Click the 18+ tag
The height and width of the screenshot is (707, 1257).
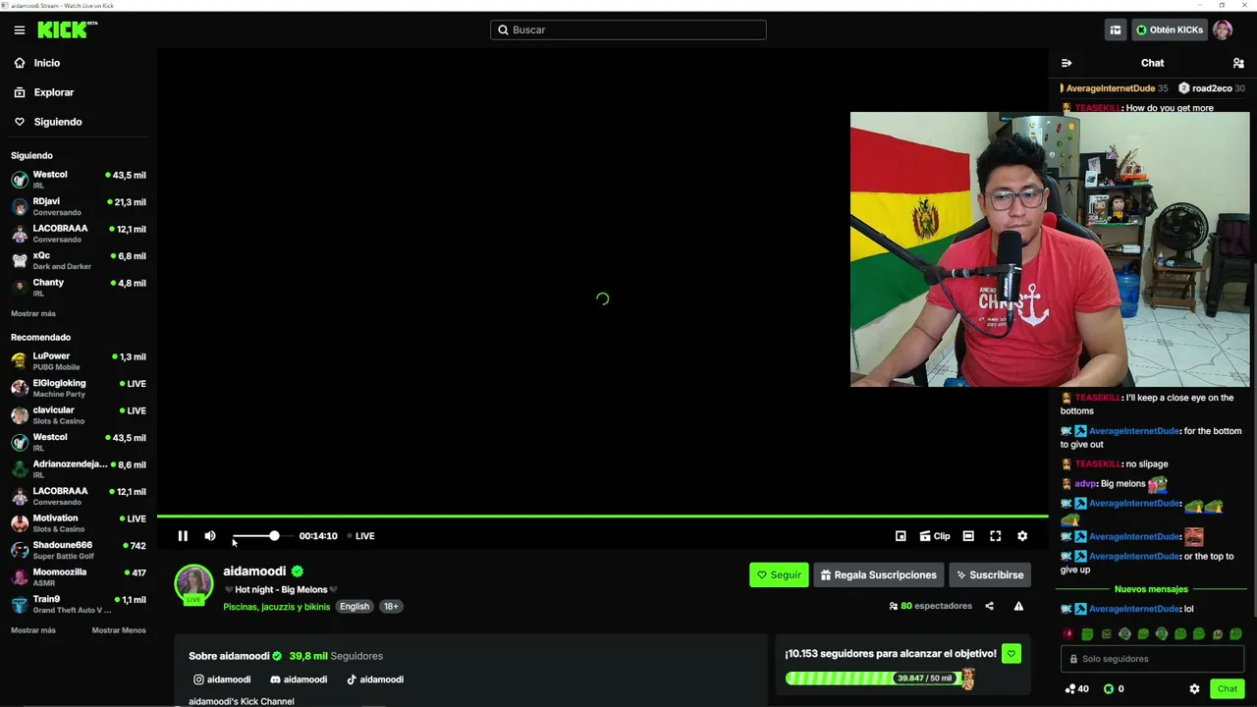391,607
